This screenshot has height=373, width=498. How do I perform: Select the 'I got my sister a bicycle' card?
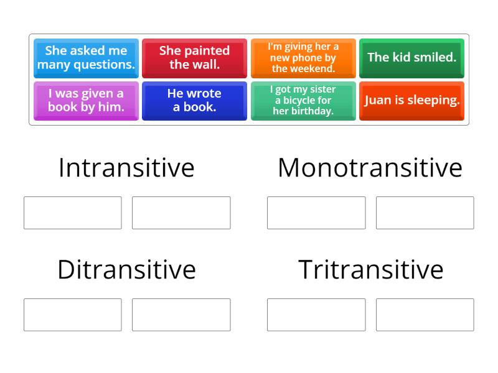pos(304,100)
